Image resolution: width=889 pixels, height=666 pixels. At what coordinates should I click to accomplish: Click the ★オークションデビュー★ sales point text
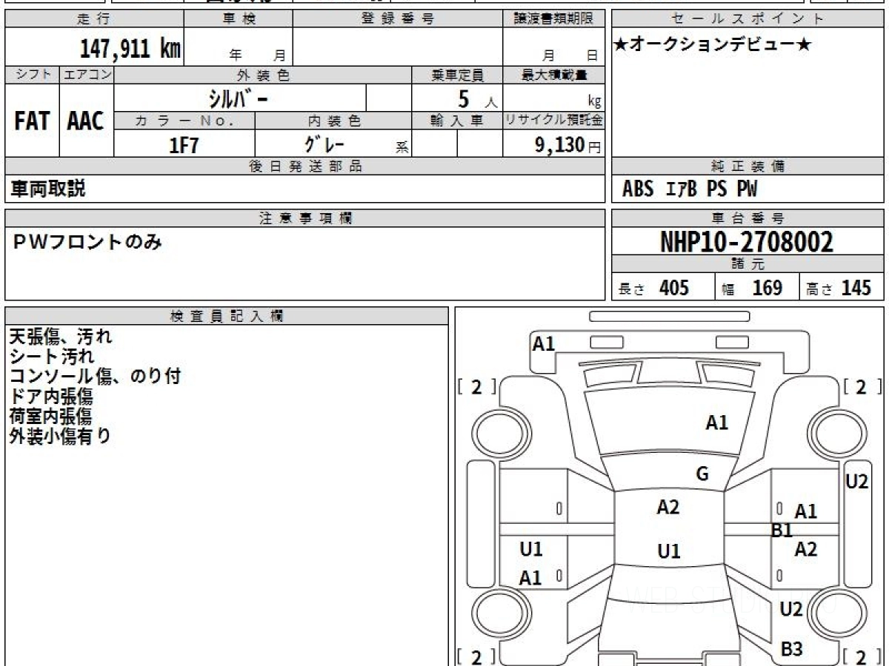pos(713,45)
